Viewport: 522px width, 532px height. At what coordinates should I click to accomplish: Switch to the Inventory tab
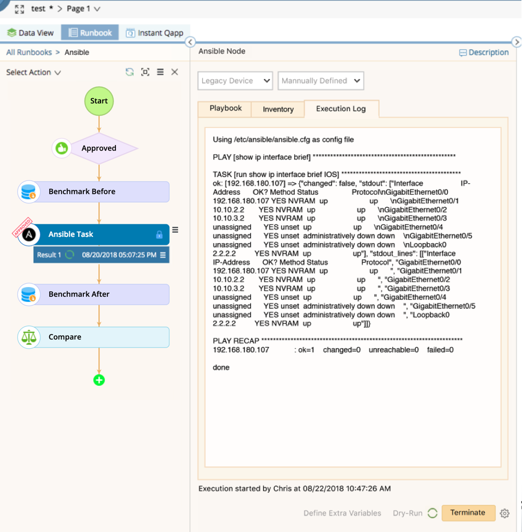(x=278, y=109)
